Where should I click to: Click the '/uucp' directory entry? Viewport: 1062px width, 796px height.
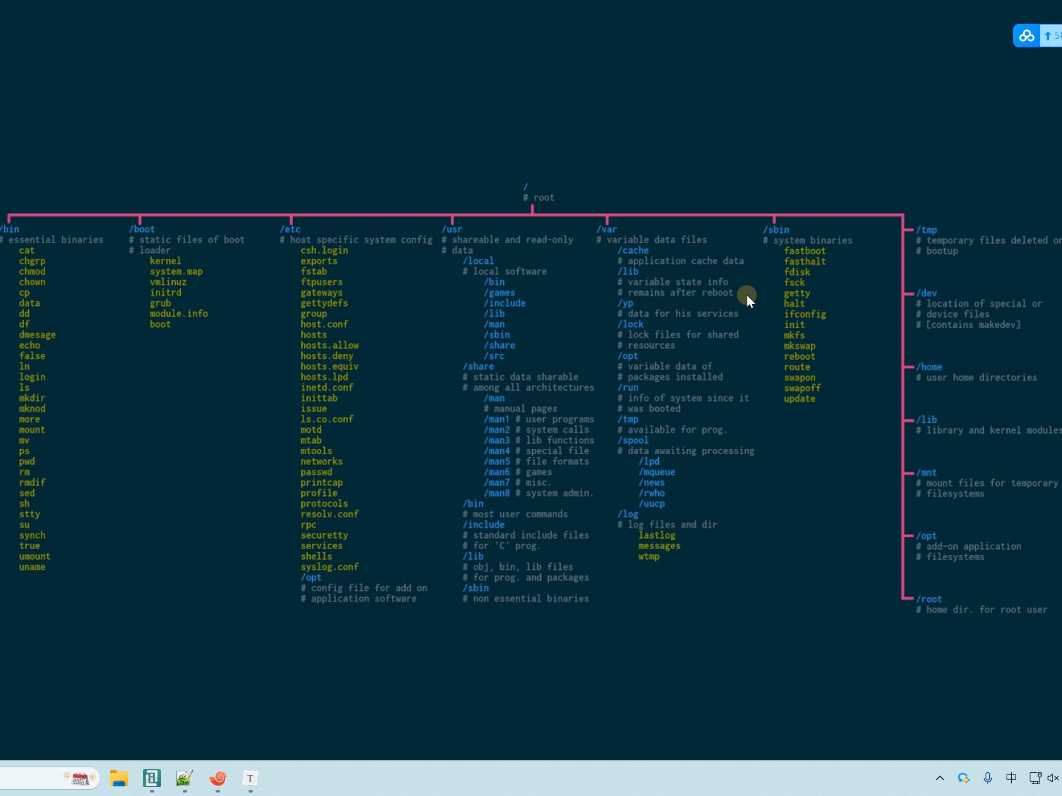[x=652, y=503]
